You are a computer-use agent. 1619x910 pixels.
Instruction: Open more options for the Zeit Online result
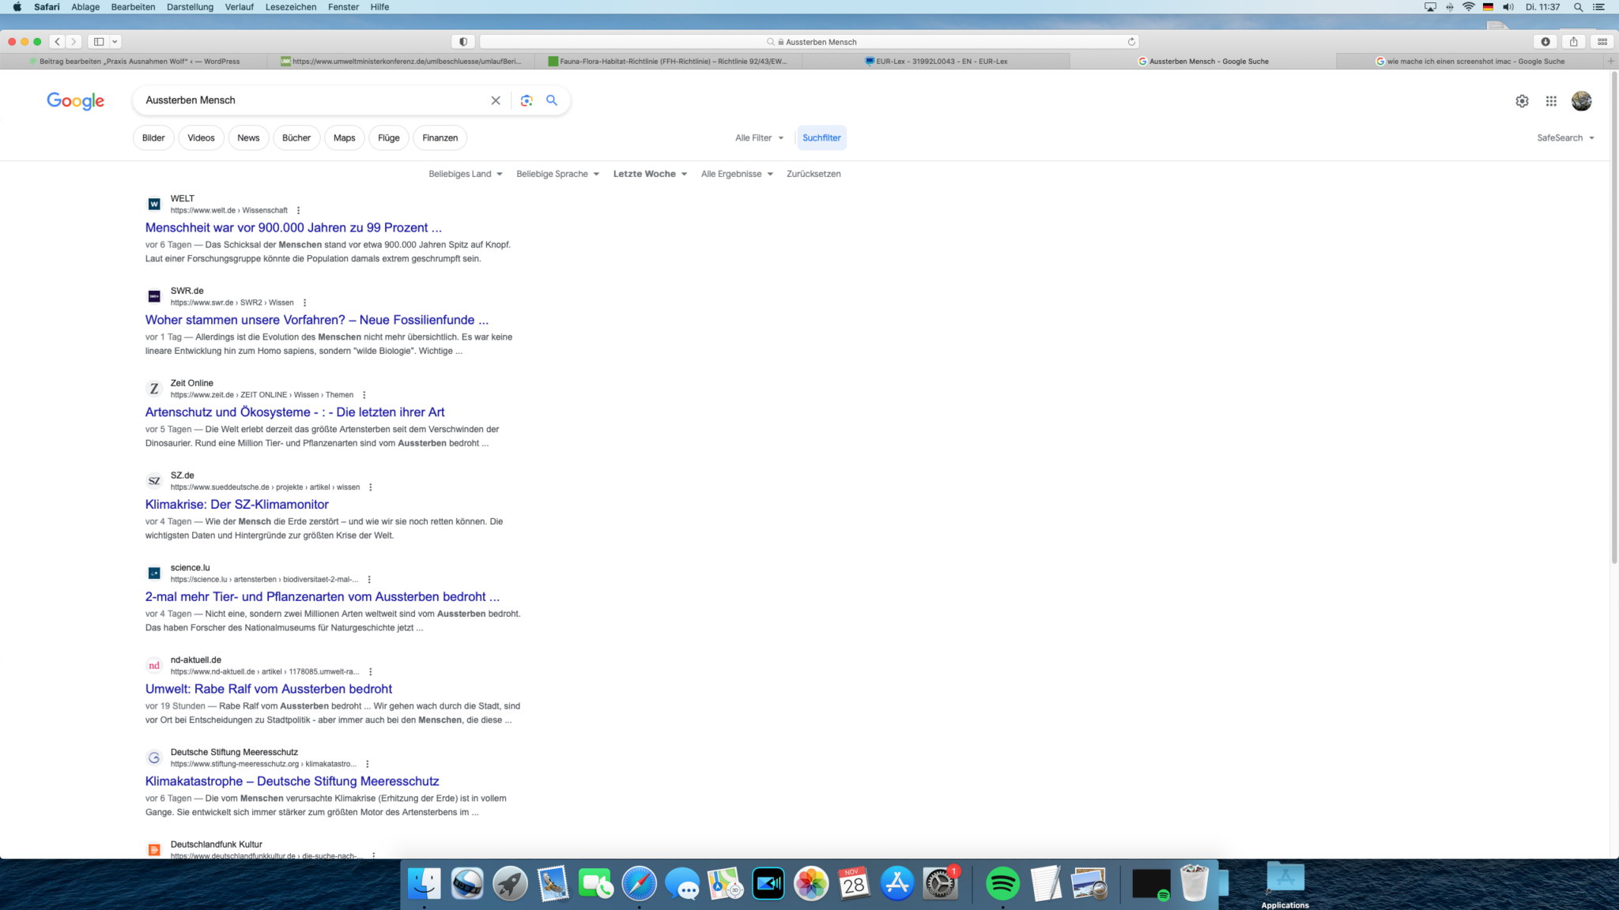[x=364, y=395]
